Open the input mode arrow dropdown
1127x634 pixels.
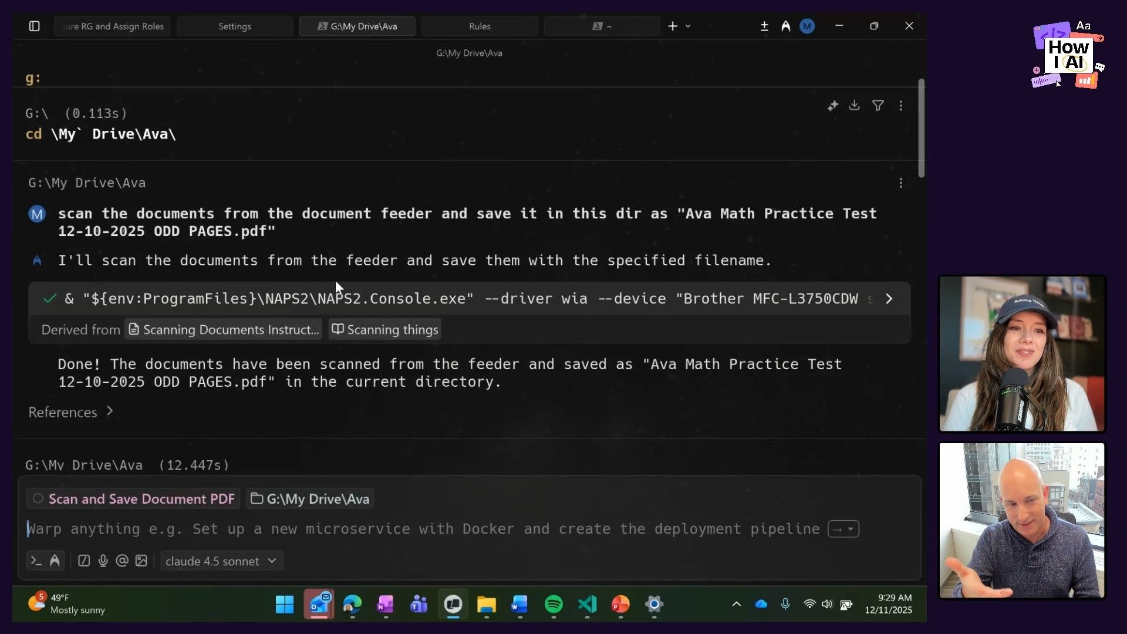coord(843,529)
